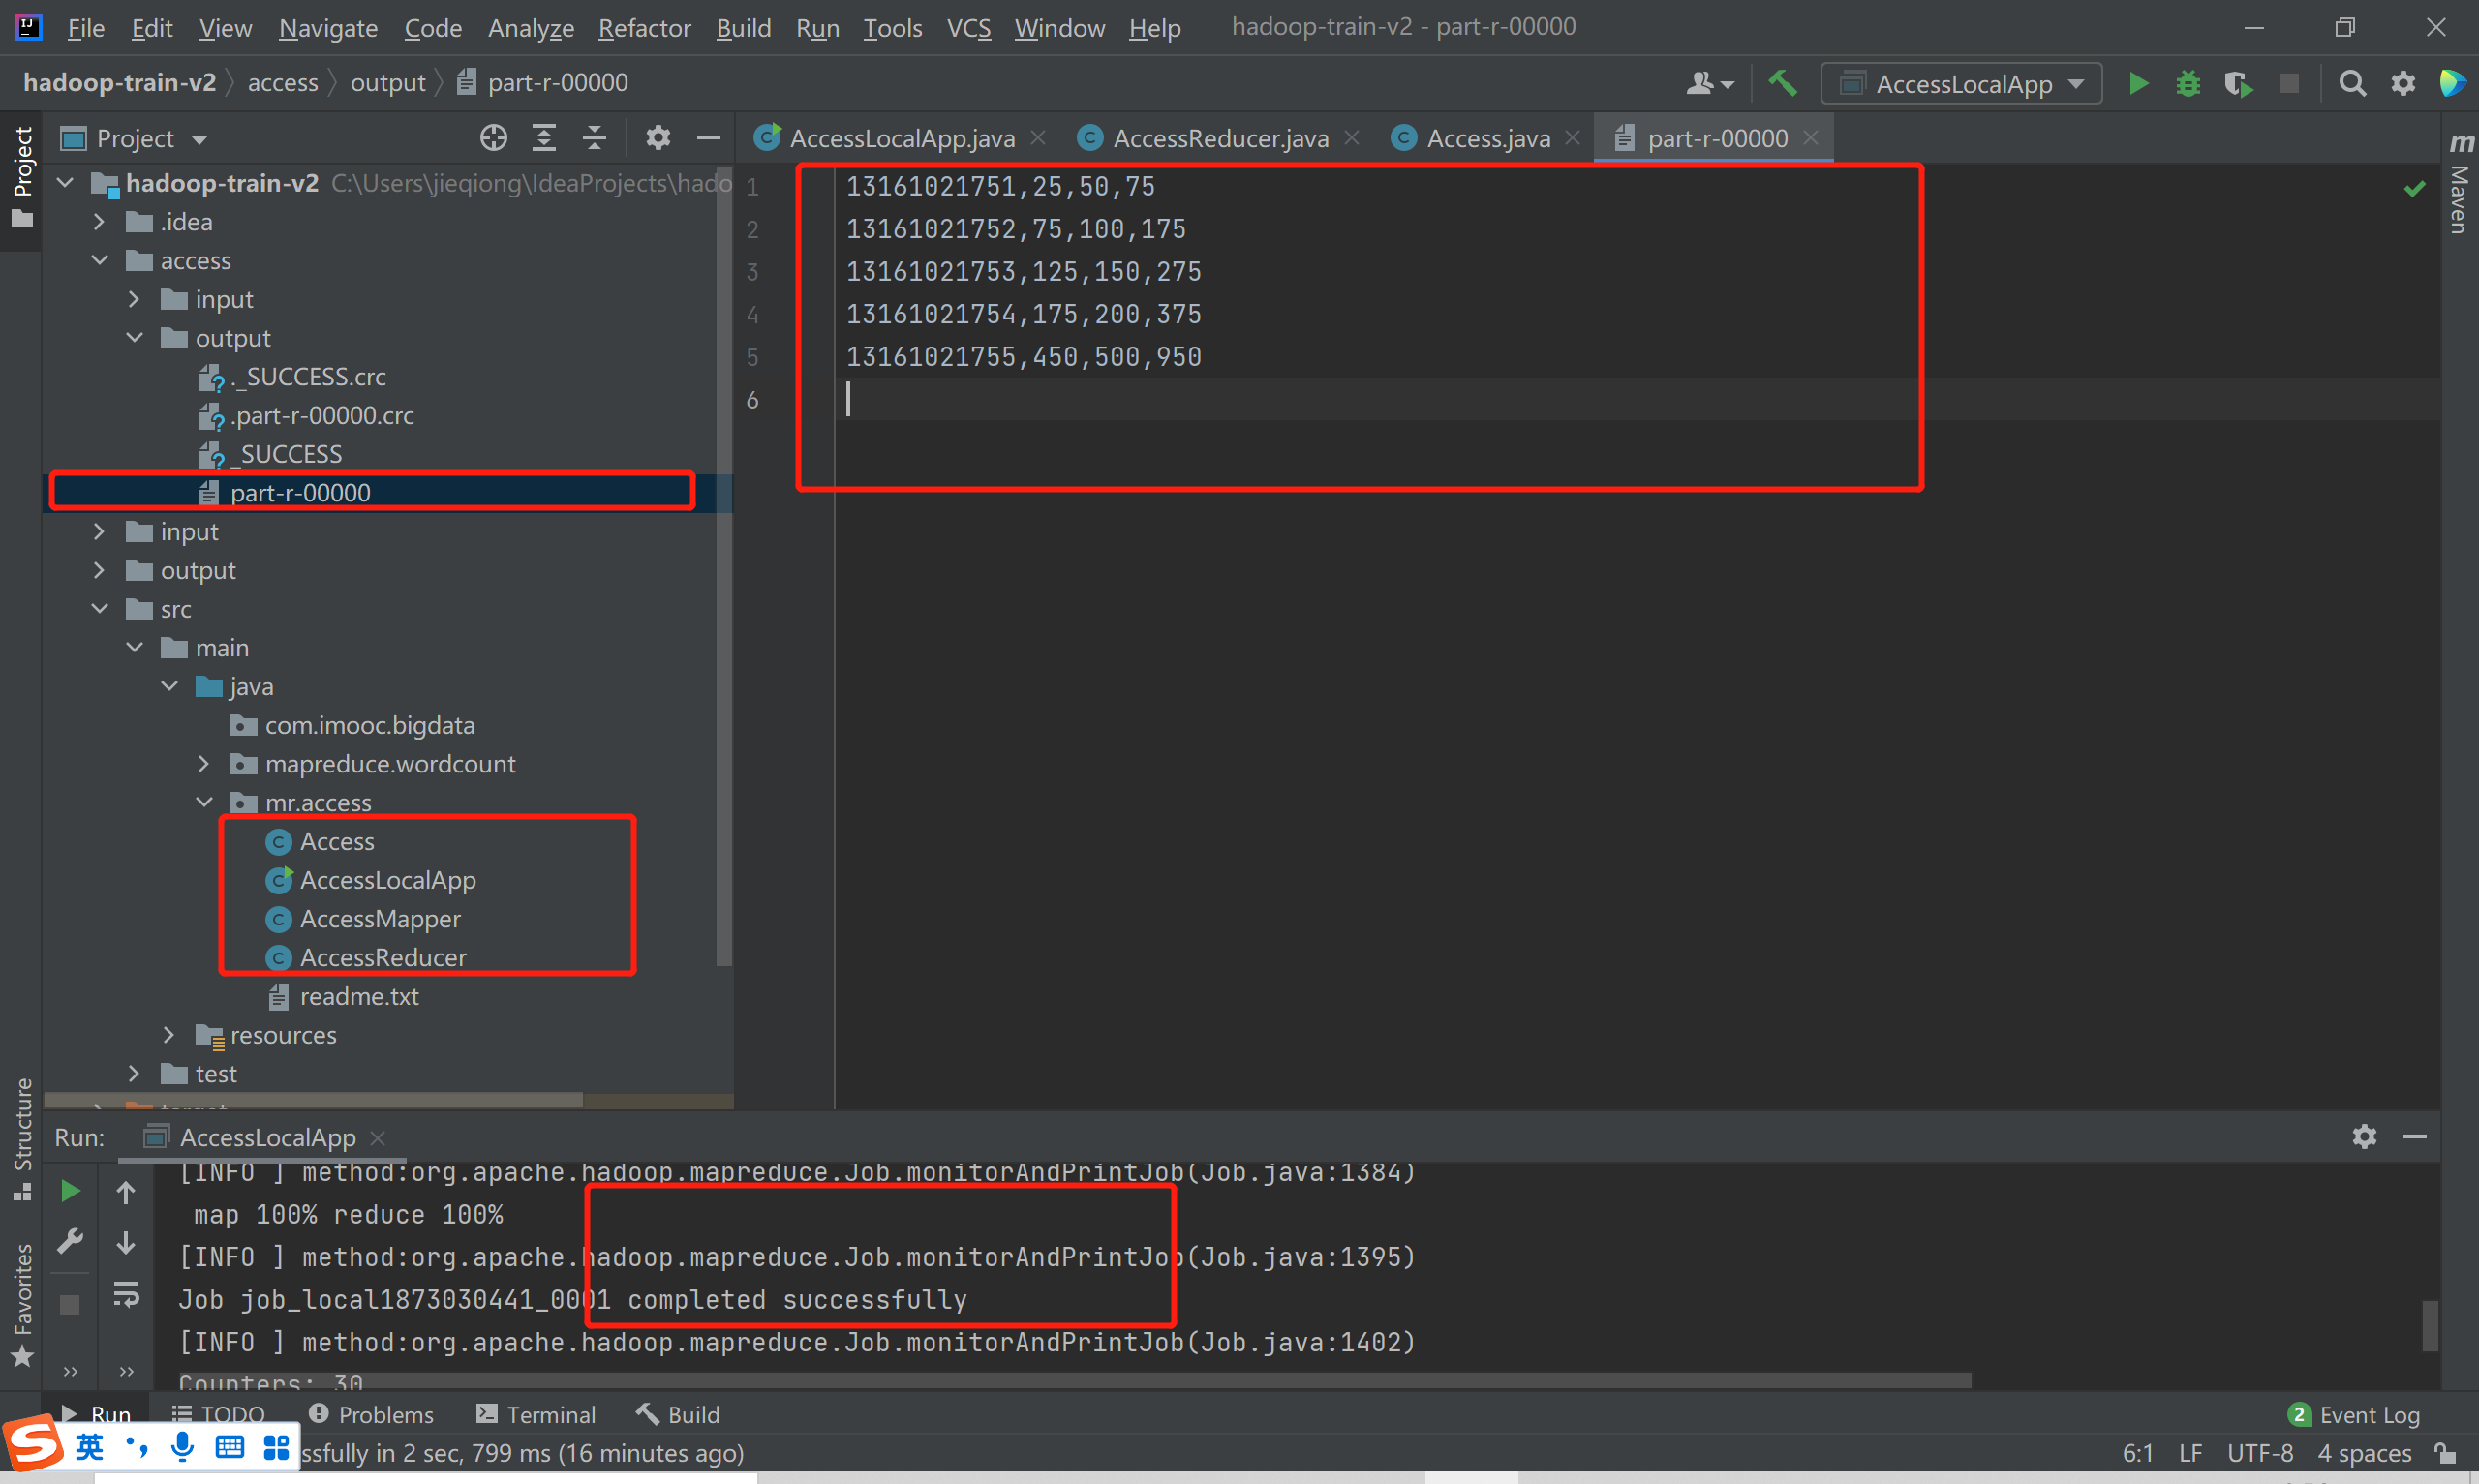Open AccessLocalApp run configuration dropdown
Image resolution: width=2479 pixels, height=1484 pixels.
[x=1961, y=84]
